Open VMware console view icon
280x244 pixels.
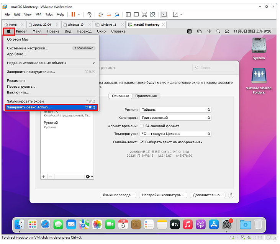(164, 15)
